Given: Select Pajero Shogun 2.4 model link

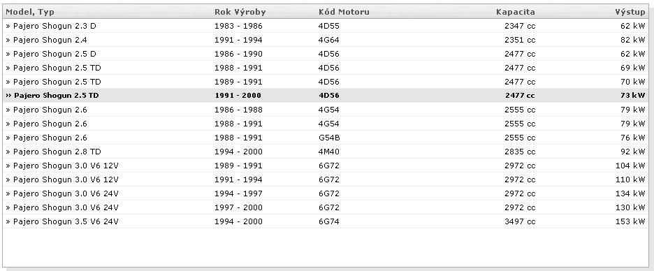Looking at the screenshot, I should click(x=50, y=40).
